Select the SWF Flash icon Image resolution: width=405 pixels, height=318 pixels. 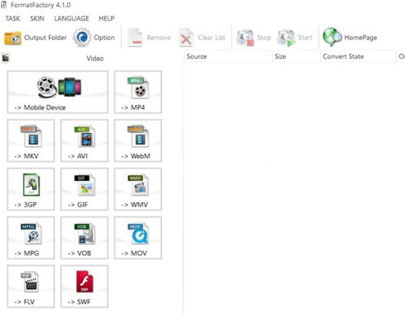coord(85,283)
